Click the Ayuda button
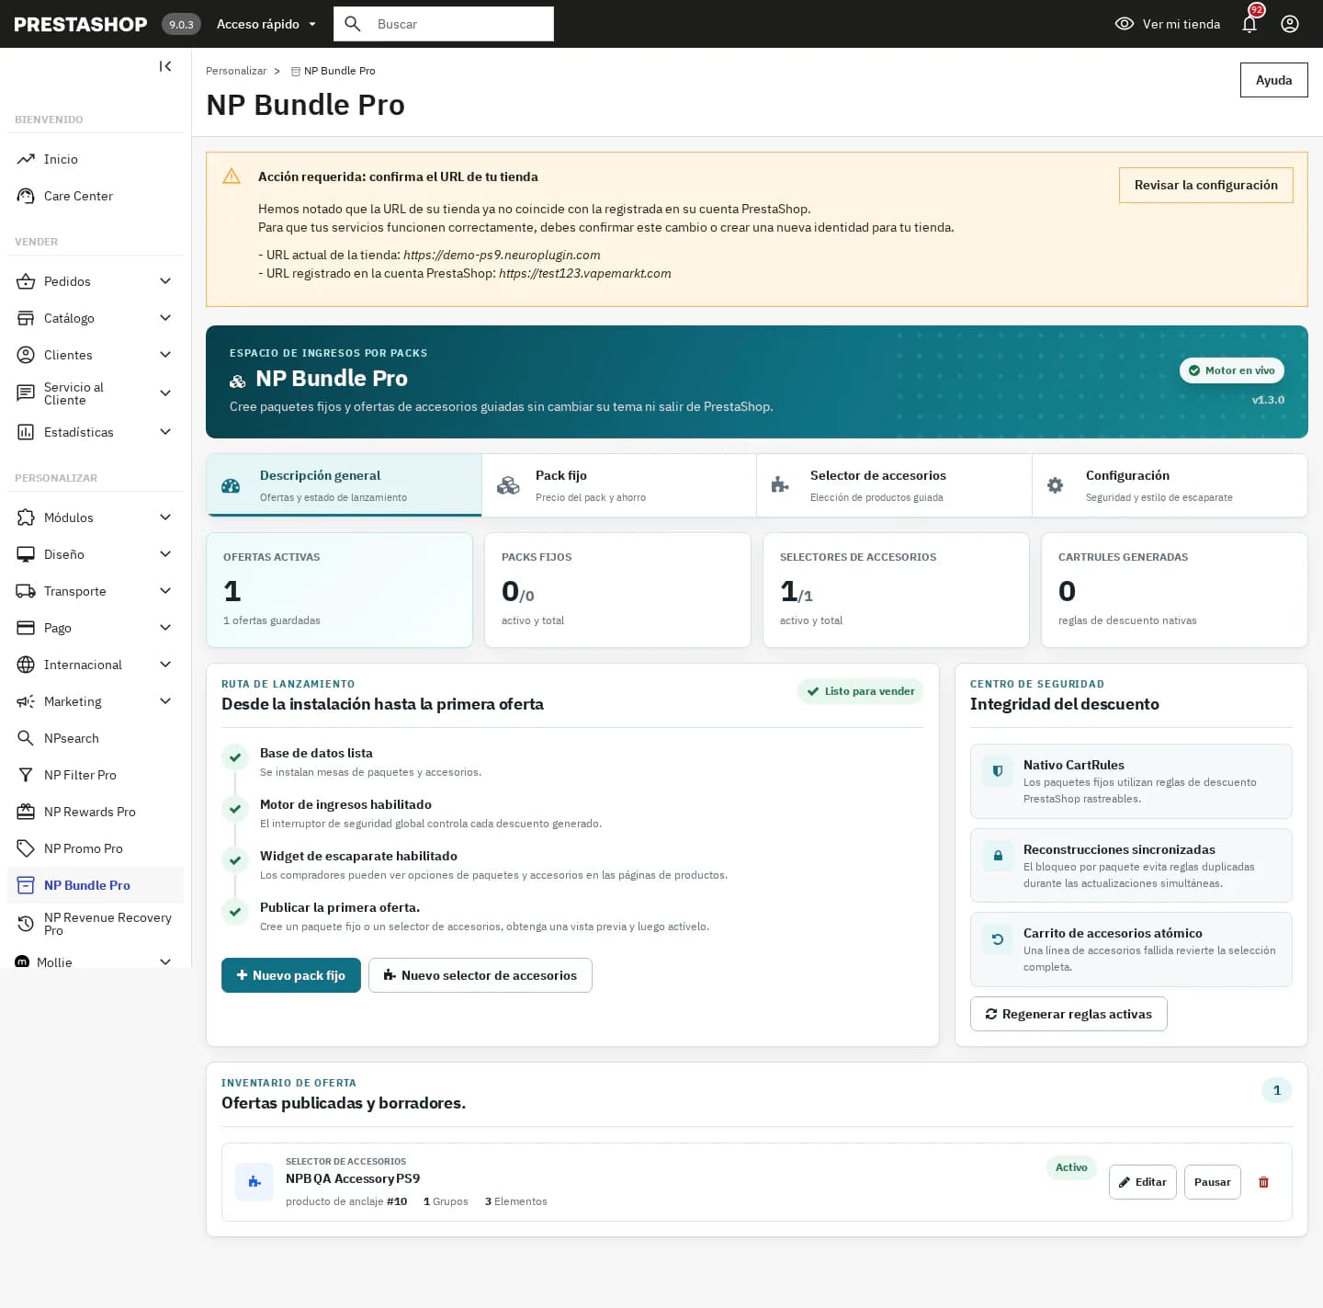This screenshot has width=1323, height=1308. [1273, 80]
